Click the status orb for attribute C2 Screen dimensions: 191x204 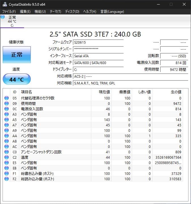7,157
